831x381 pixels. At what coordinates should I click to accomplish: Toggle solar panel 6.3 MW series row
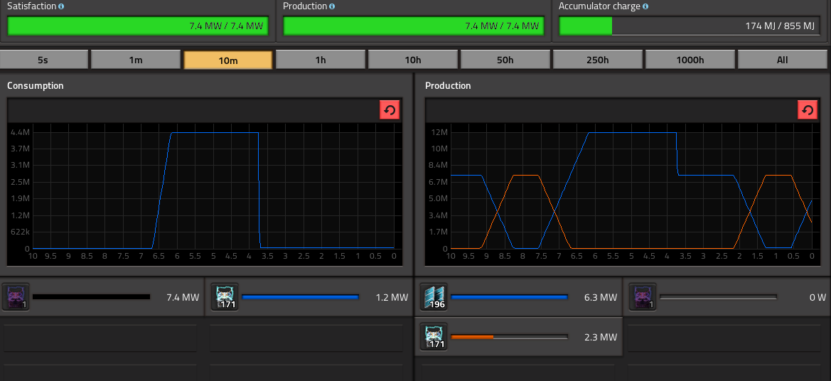(518, 296)
